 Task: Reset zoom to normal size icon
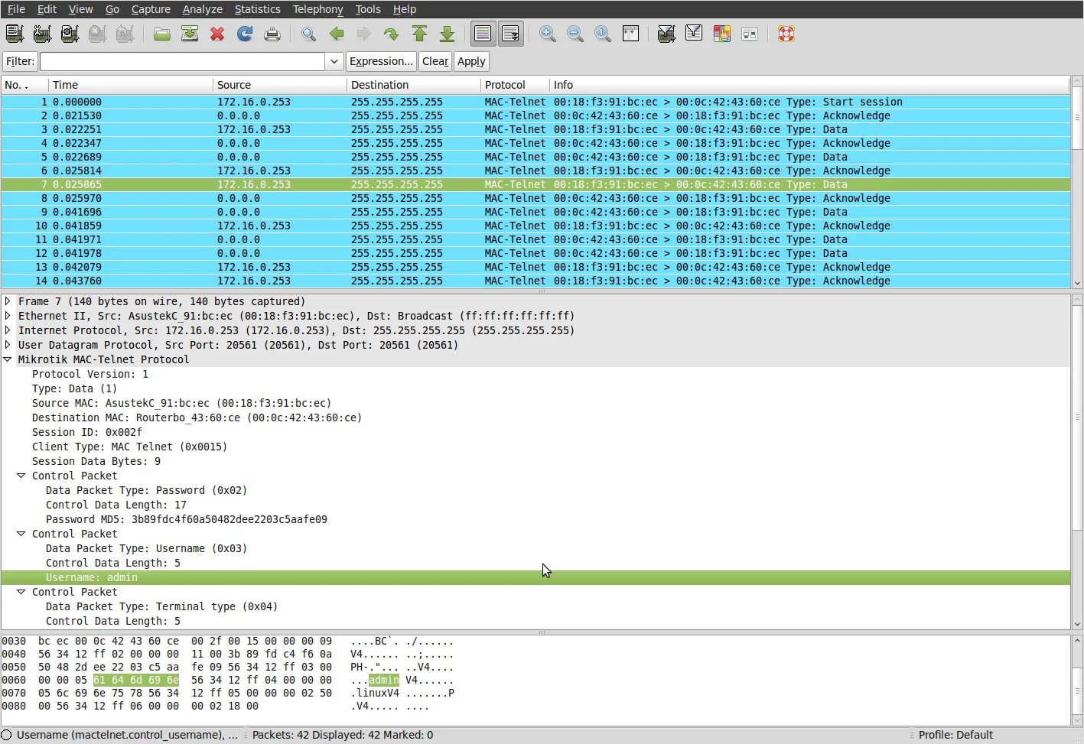click(603, 34)
